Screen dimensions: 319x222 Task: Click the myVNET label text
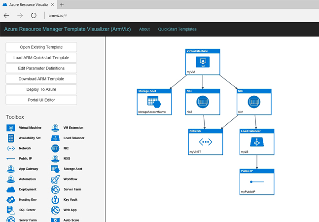click(195, 152)
